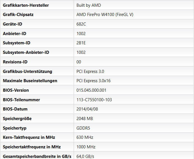Click the 'Built by AMD' value cell
This screenshot has height=159, width=194.
pyautogui.click(x=89, y=5)
